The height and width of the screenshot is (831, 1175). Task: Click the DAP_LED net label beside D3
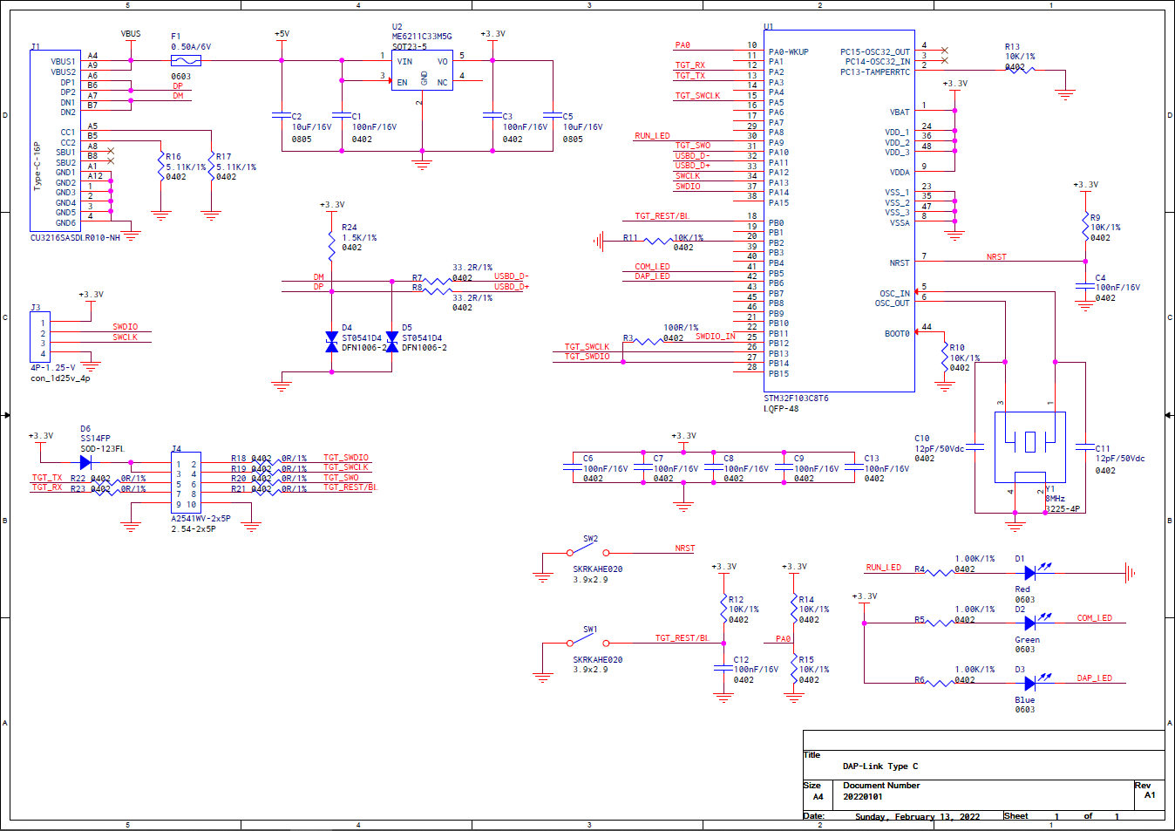[x=1095, y=678]
